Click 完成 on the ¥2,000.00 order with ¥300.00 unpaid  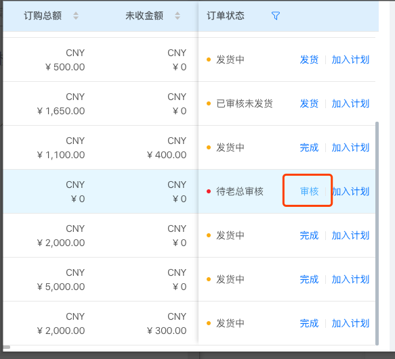coord(309,323)
